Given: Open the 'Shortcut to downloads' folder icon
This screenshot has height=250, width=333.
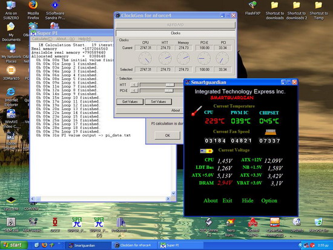Looking at the screenshot, I should (x=275, y=10).
